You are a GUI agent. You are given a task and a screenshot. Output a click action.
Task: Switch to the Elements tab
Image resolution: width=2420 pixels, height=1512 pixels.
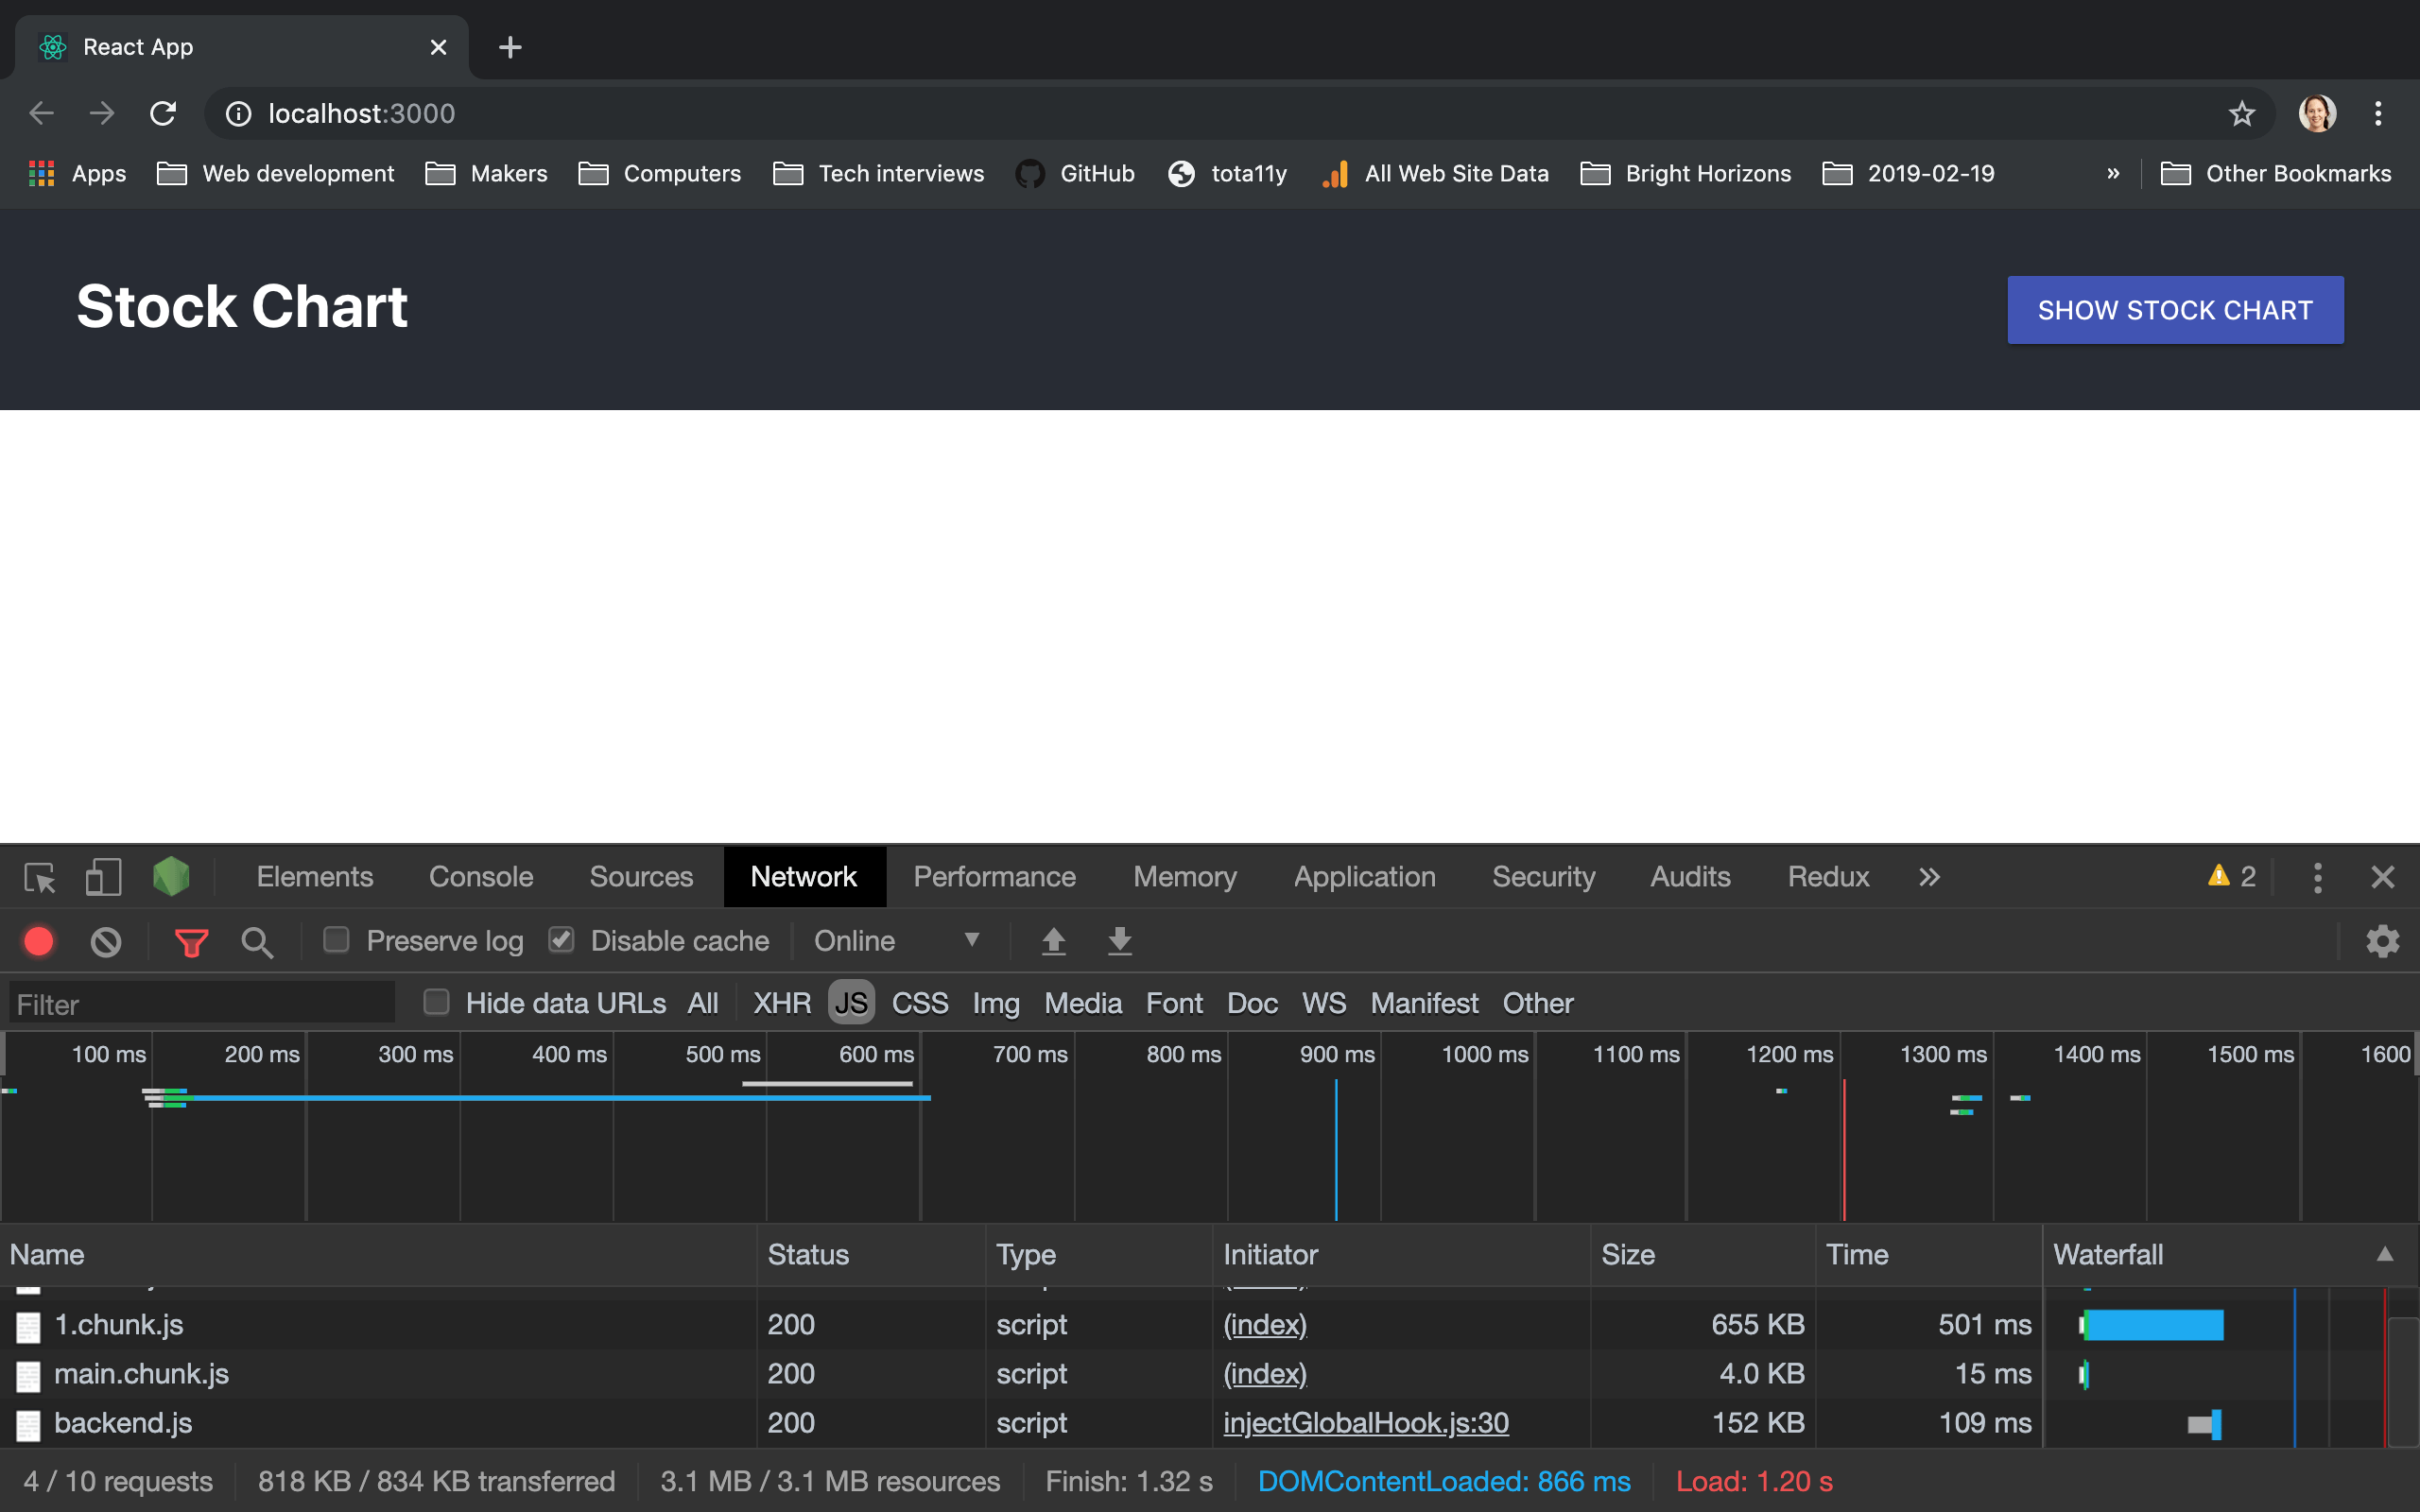(315, 877)
